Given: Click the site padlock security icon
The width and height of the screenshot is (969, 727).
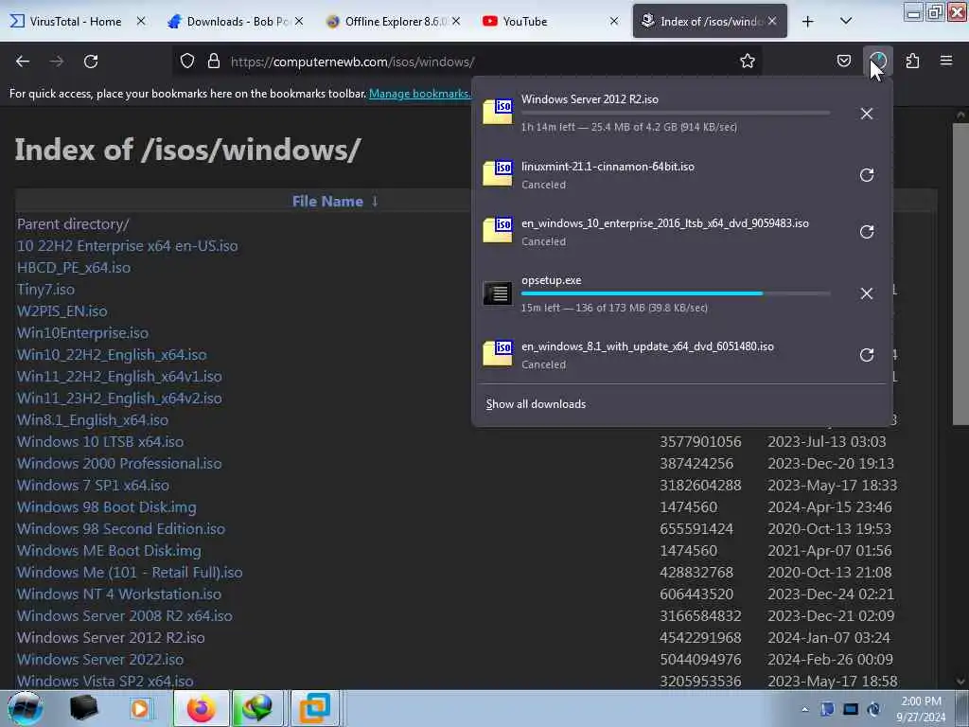Looking at the screenshot, I should point(214,62).
